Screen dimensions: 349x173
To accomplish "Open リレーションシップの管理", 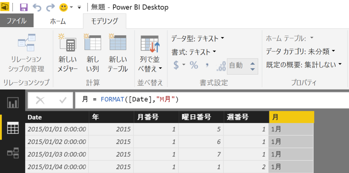I will [x=26, y=53].
